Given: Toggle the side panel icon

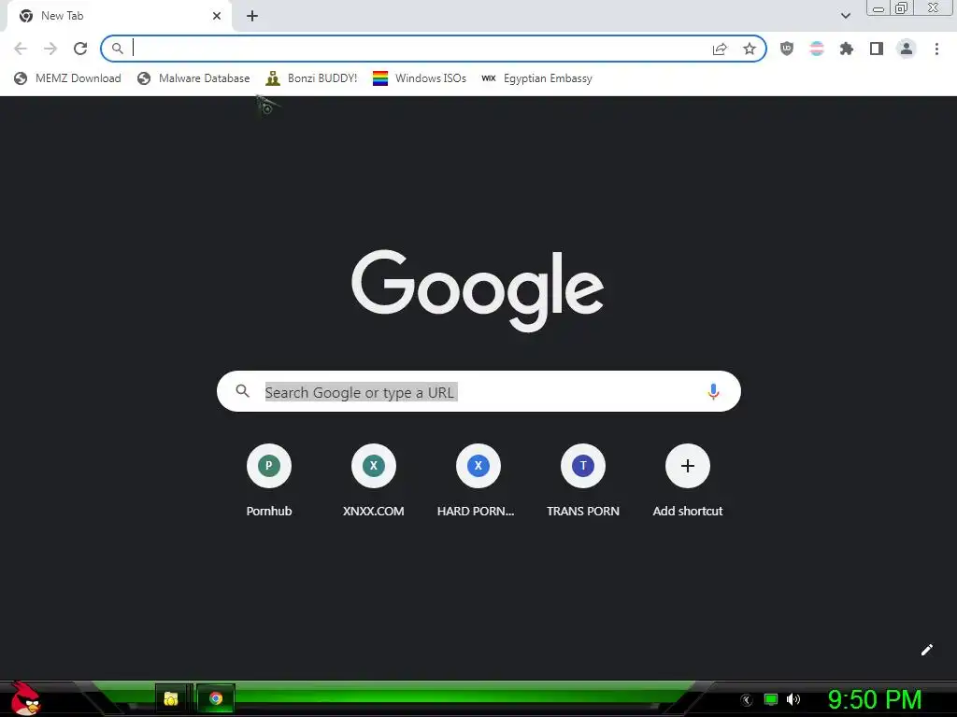Looking at the screenshot, I should point(877,49).
